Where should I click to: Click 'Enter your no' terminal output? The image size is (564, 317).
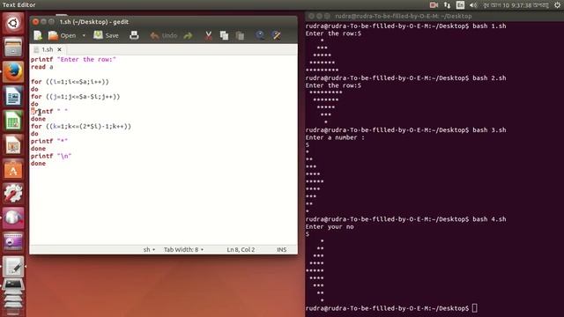pyautogui.click(x=330, y=226)
